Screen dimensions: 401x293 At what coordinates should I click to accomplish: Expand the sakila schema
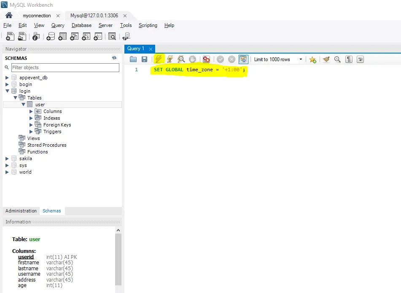tap(7, 159)
